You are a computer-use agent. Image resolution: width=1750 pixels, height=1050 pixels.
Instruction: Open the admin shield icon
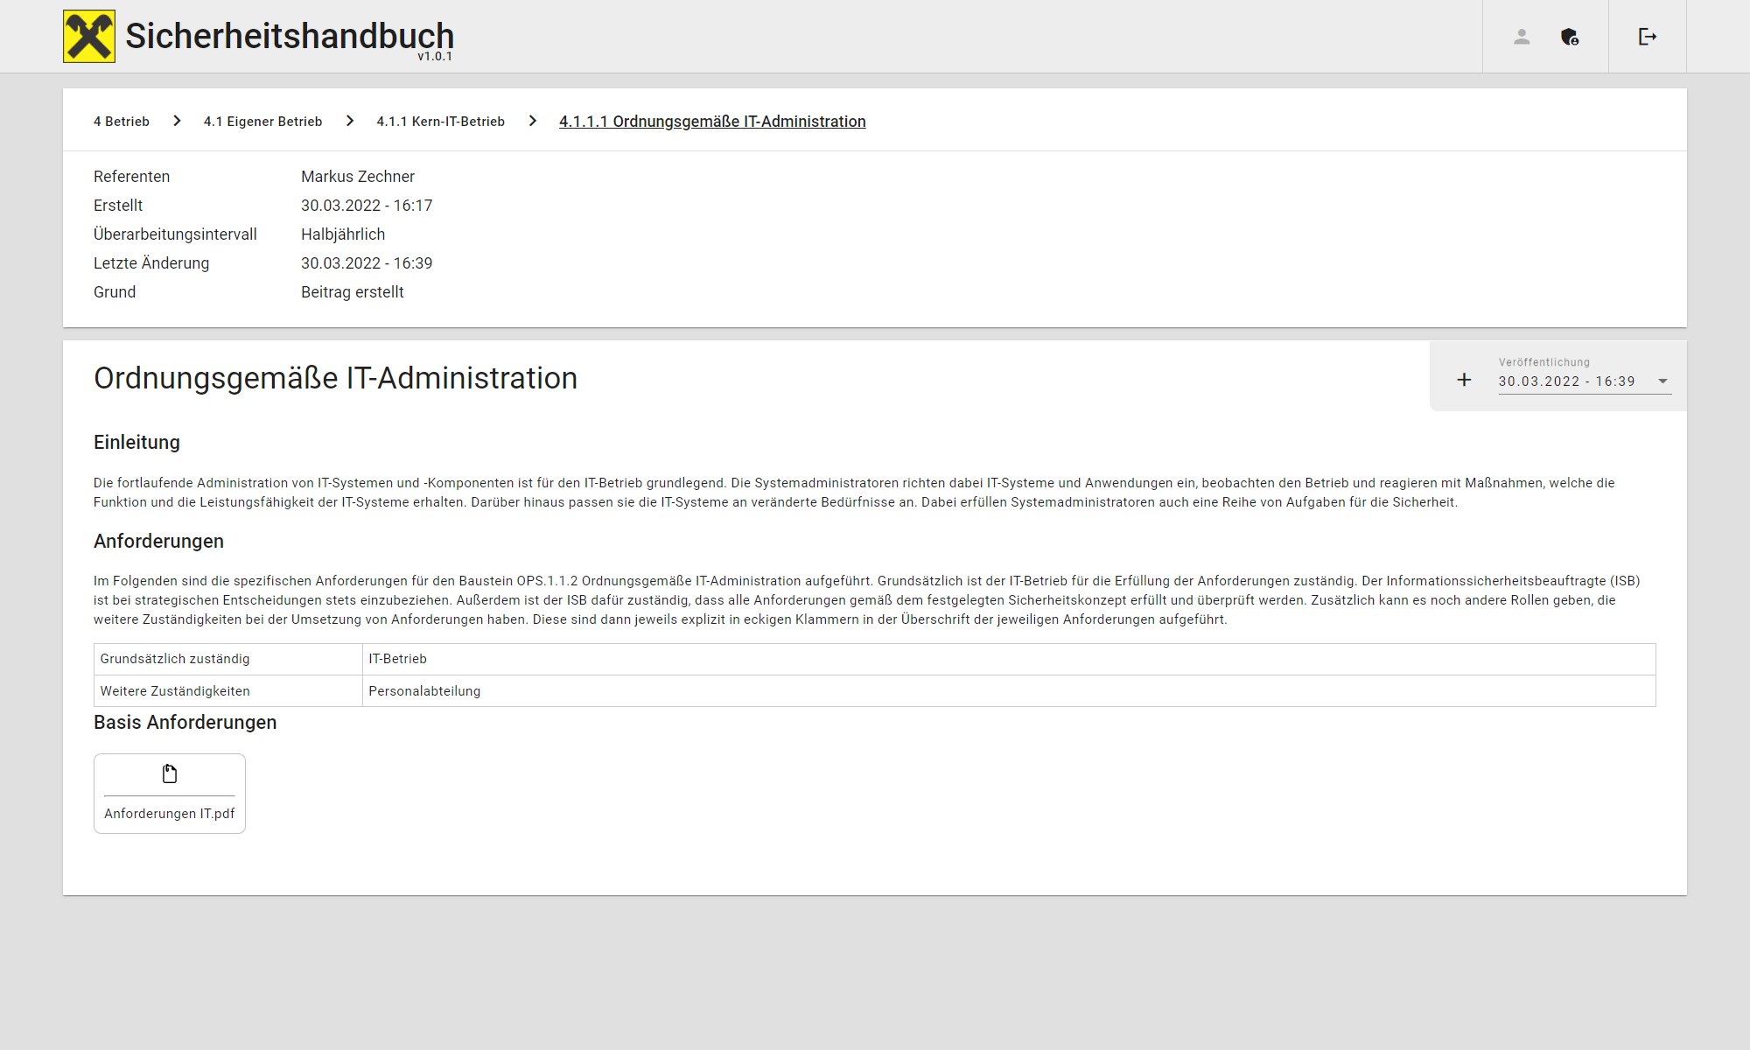coord(1569,37)
